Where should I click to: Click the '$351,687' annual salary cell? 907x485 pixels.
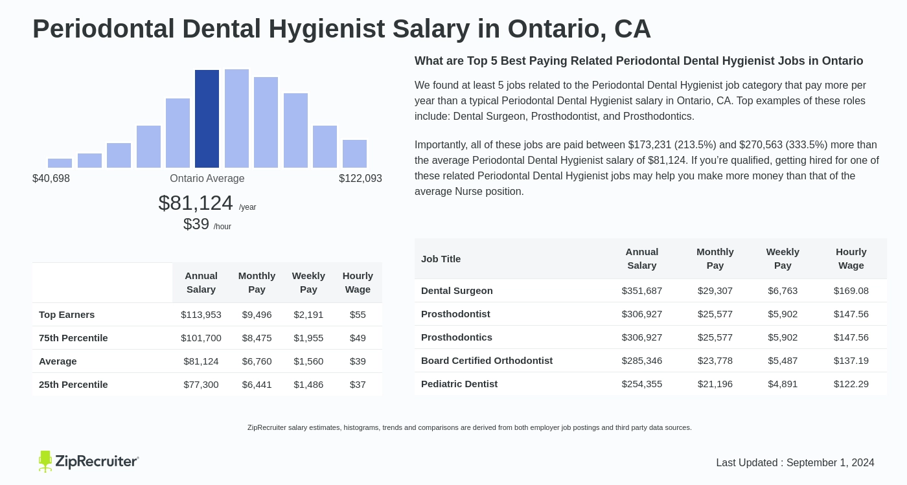pyautogui.click(x=642, y=291)
